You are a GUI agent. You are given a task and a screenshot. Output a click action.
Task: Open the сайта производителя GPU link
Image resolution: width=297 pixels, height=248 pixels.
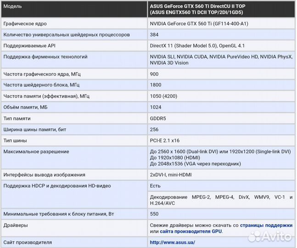(191, 231)
